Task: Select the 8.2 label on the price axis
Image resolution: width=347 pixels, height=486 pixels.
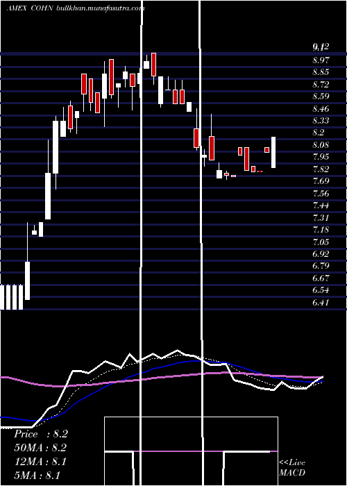Action: (319, 133)
